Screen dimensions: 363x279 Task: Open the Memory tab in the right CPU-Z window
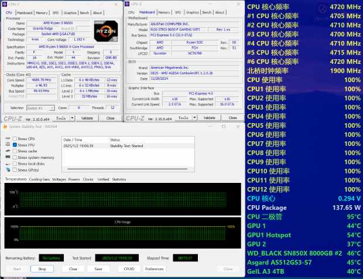tap(164, 12)
